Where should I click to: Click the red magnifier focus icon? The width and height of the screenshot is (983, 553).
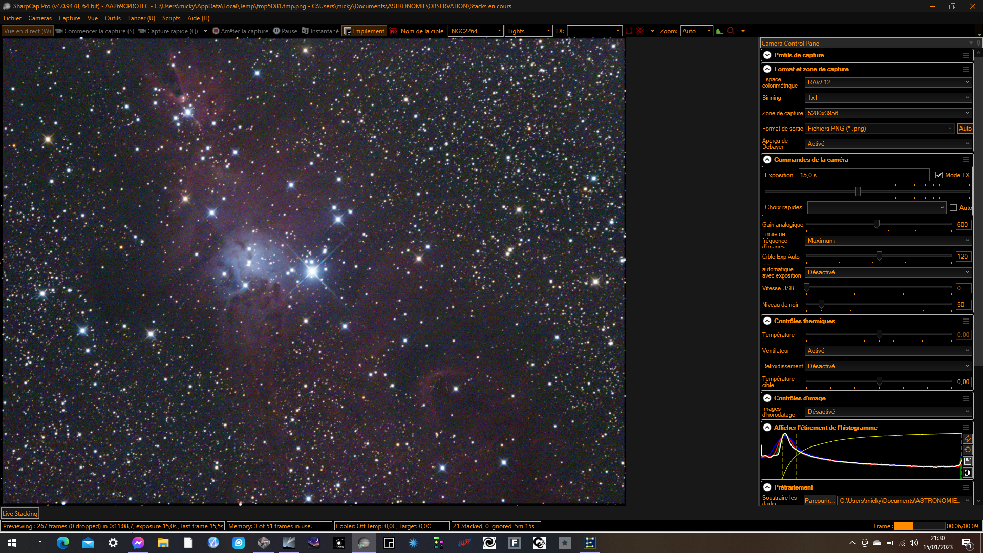click(731, 31)
